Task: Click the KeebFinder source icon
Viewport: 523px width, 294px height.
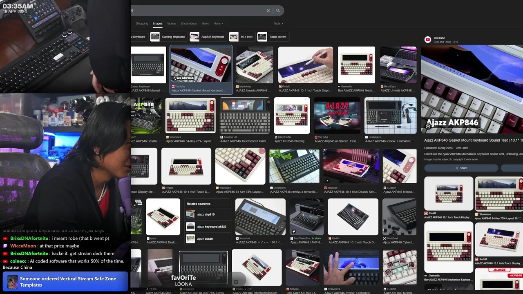Action: click(x=276, y=137)
